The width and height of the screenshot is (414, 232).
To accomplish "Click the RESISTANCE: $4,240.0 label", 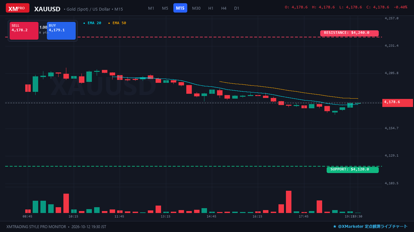I will (349, 33).
